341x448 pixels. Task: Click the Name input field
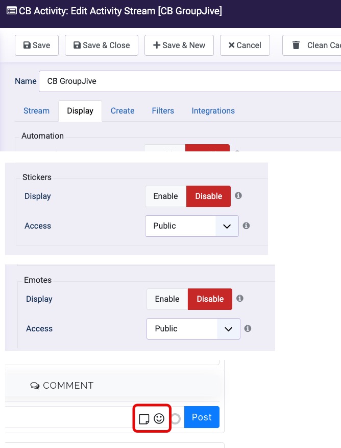pos(189,81)
